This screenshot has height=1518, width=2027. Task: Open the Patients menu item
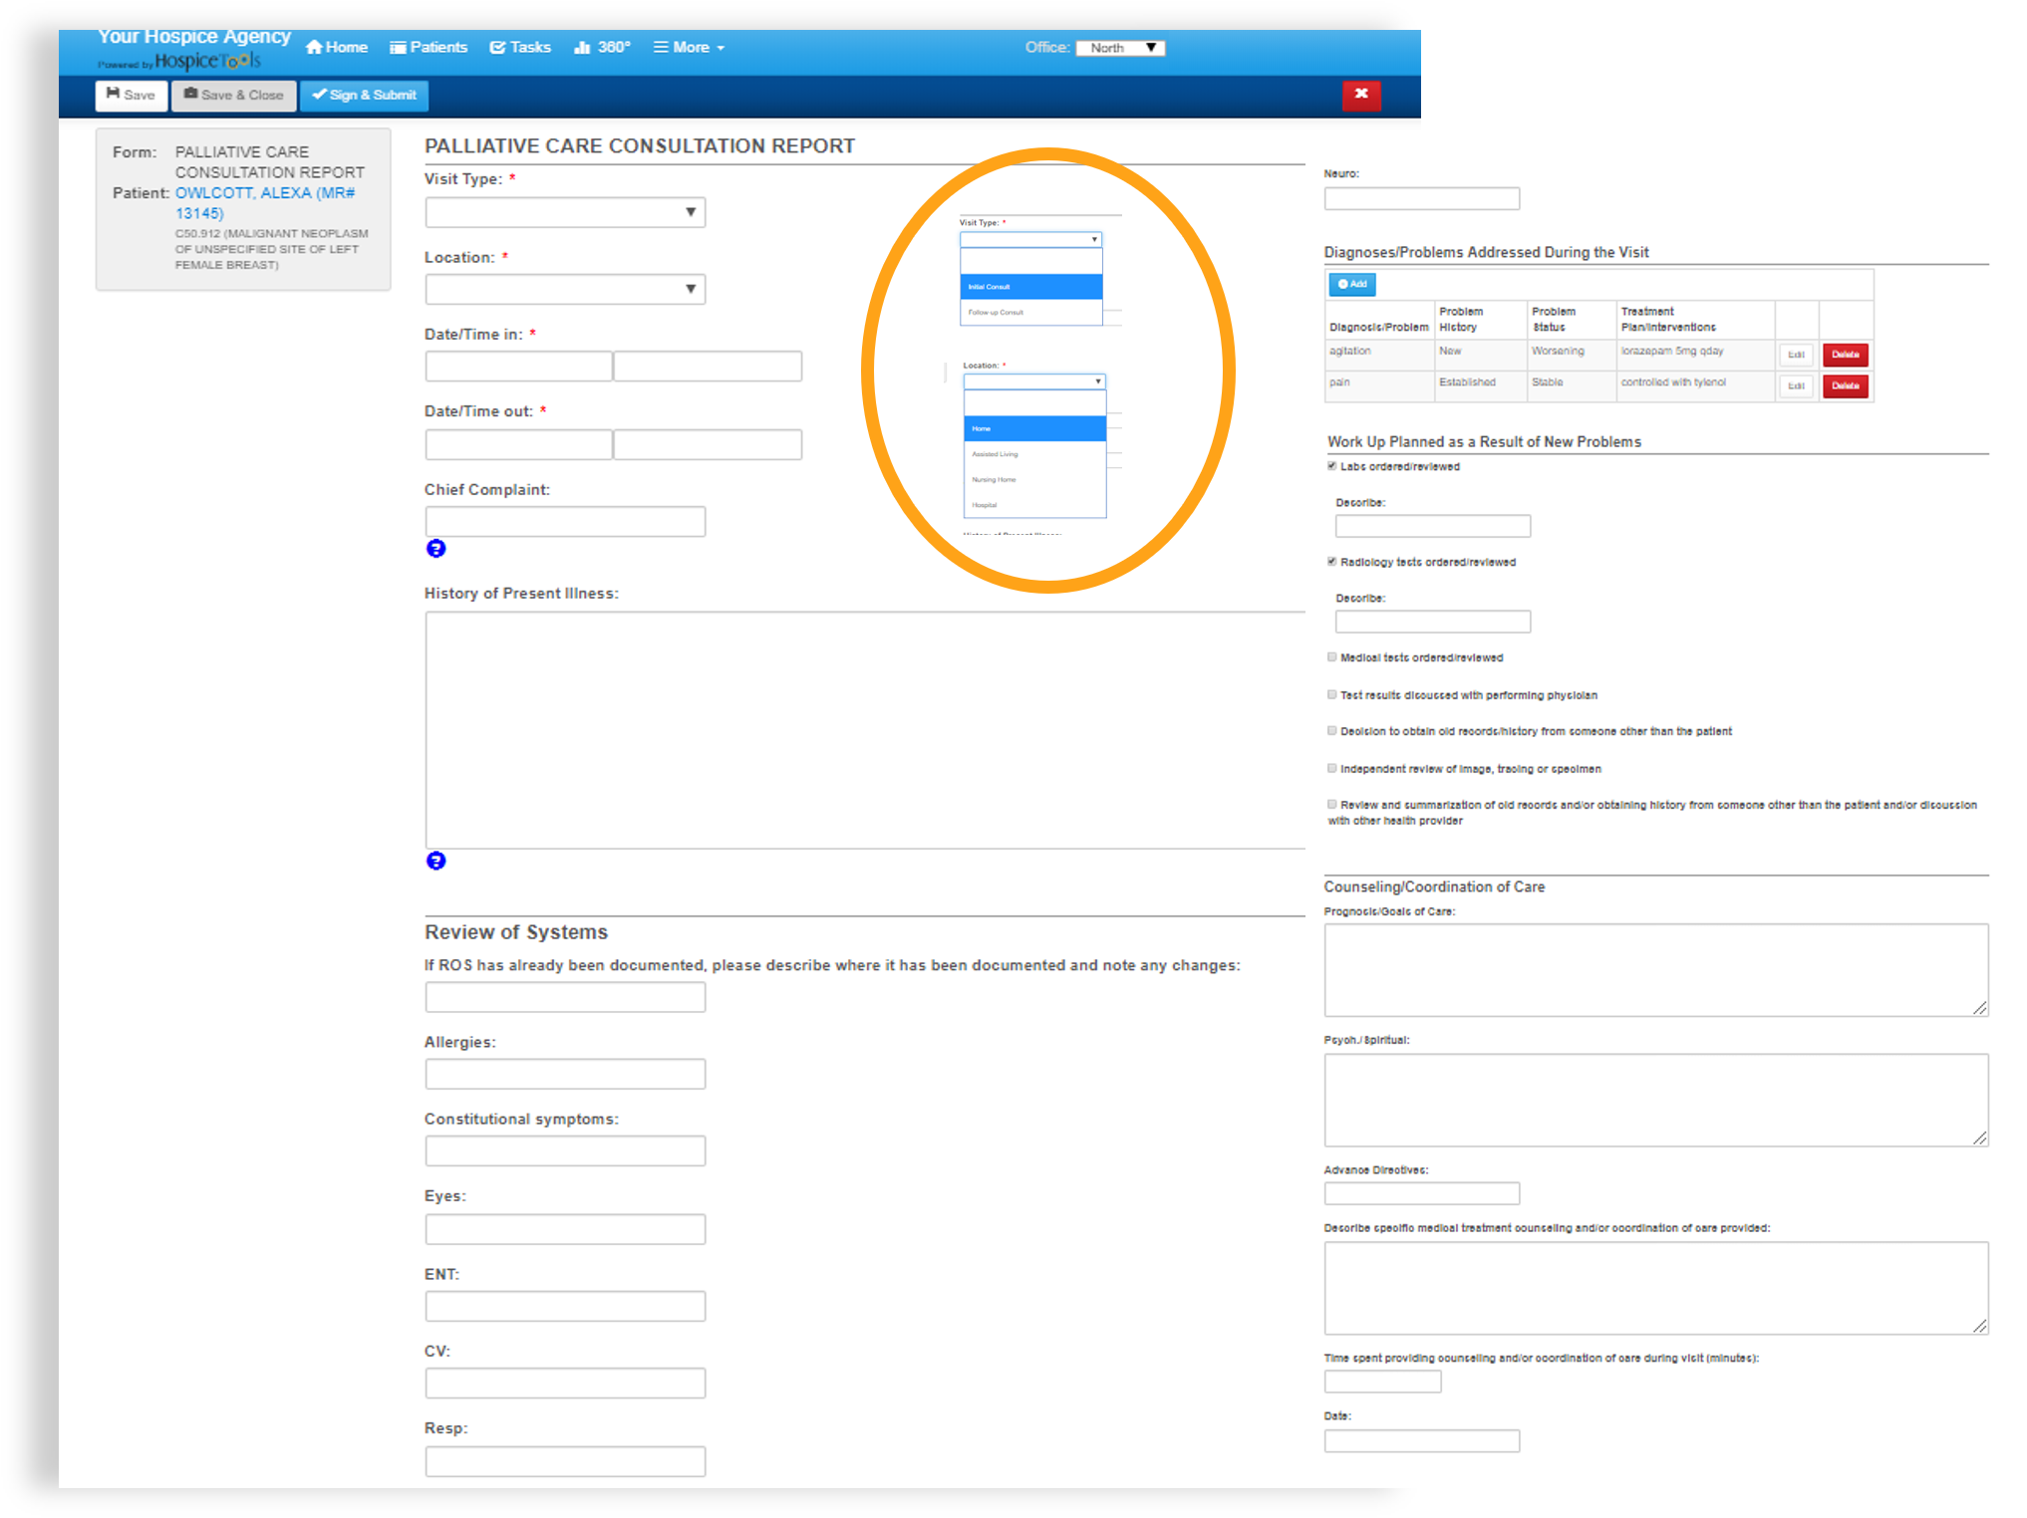(x=429, y=47)
